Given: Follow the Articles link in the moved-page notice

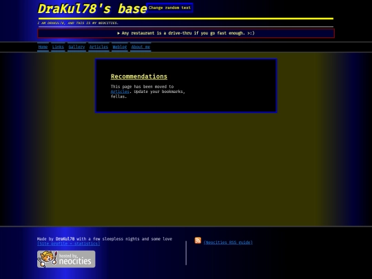Looking at the screenshot, I should tap(120, 92).
